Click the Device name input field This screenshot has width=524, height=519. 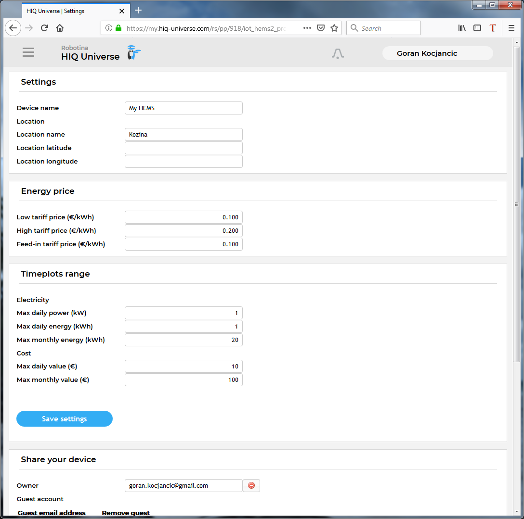click(x=183, y=108)
